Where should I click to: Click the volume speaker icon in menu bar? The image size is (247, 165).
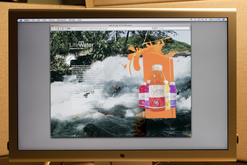(206, 20)
